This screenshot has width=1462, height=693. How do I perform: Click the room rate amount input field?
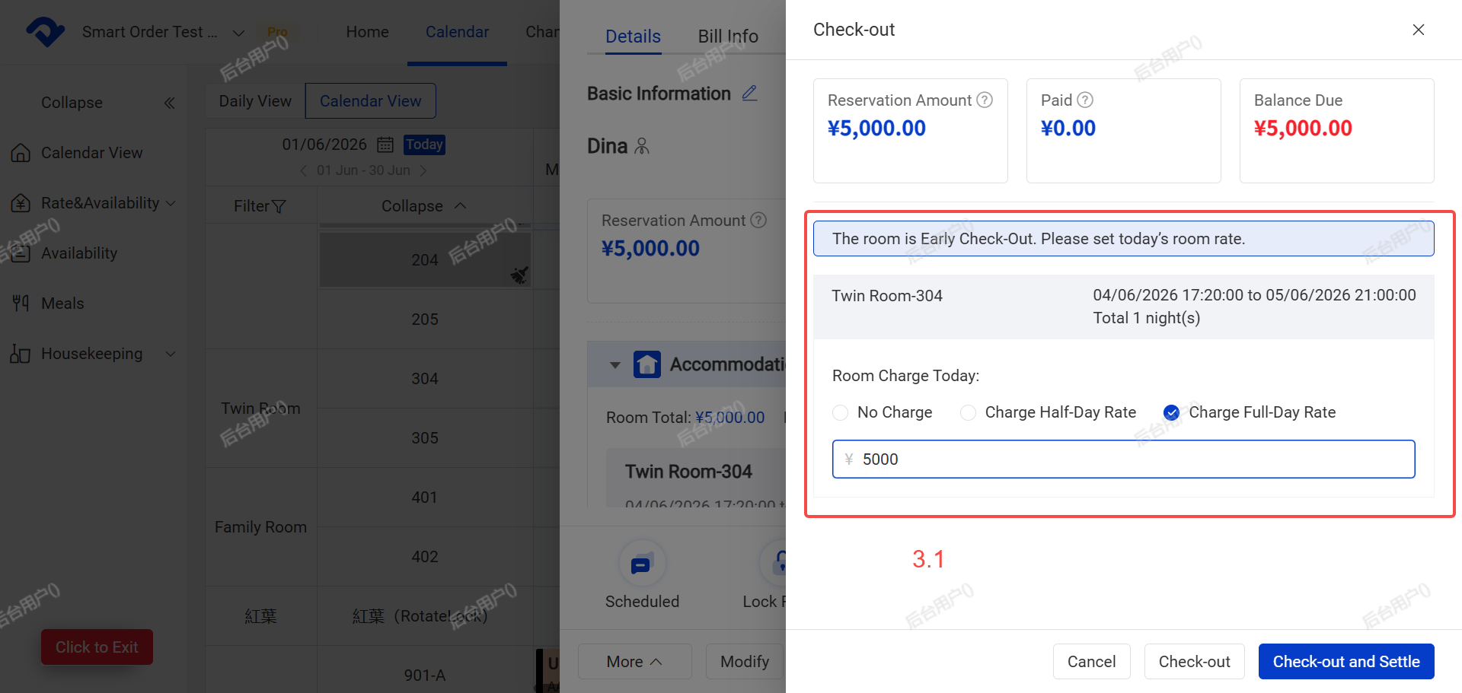pyautogui.click(x=1124, y=459)
